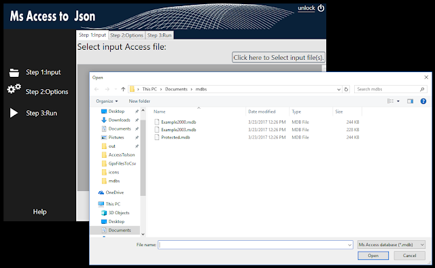Screen dimensions: 435x268
Task: Select Step 3:Run in the left sidebar
Action: [41, 113]
